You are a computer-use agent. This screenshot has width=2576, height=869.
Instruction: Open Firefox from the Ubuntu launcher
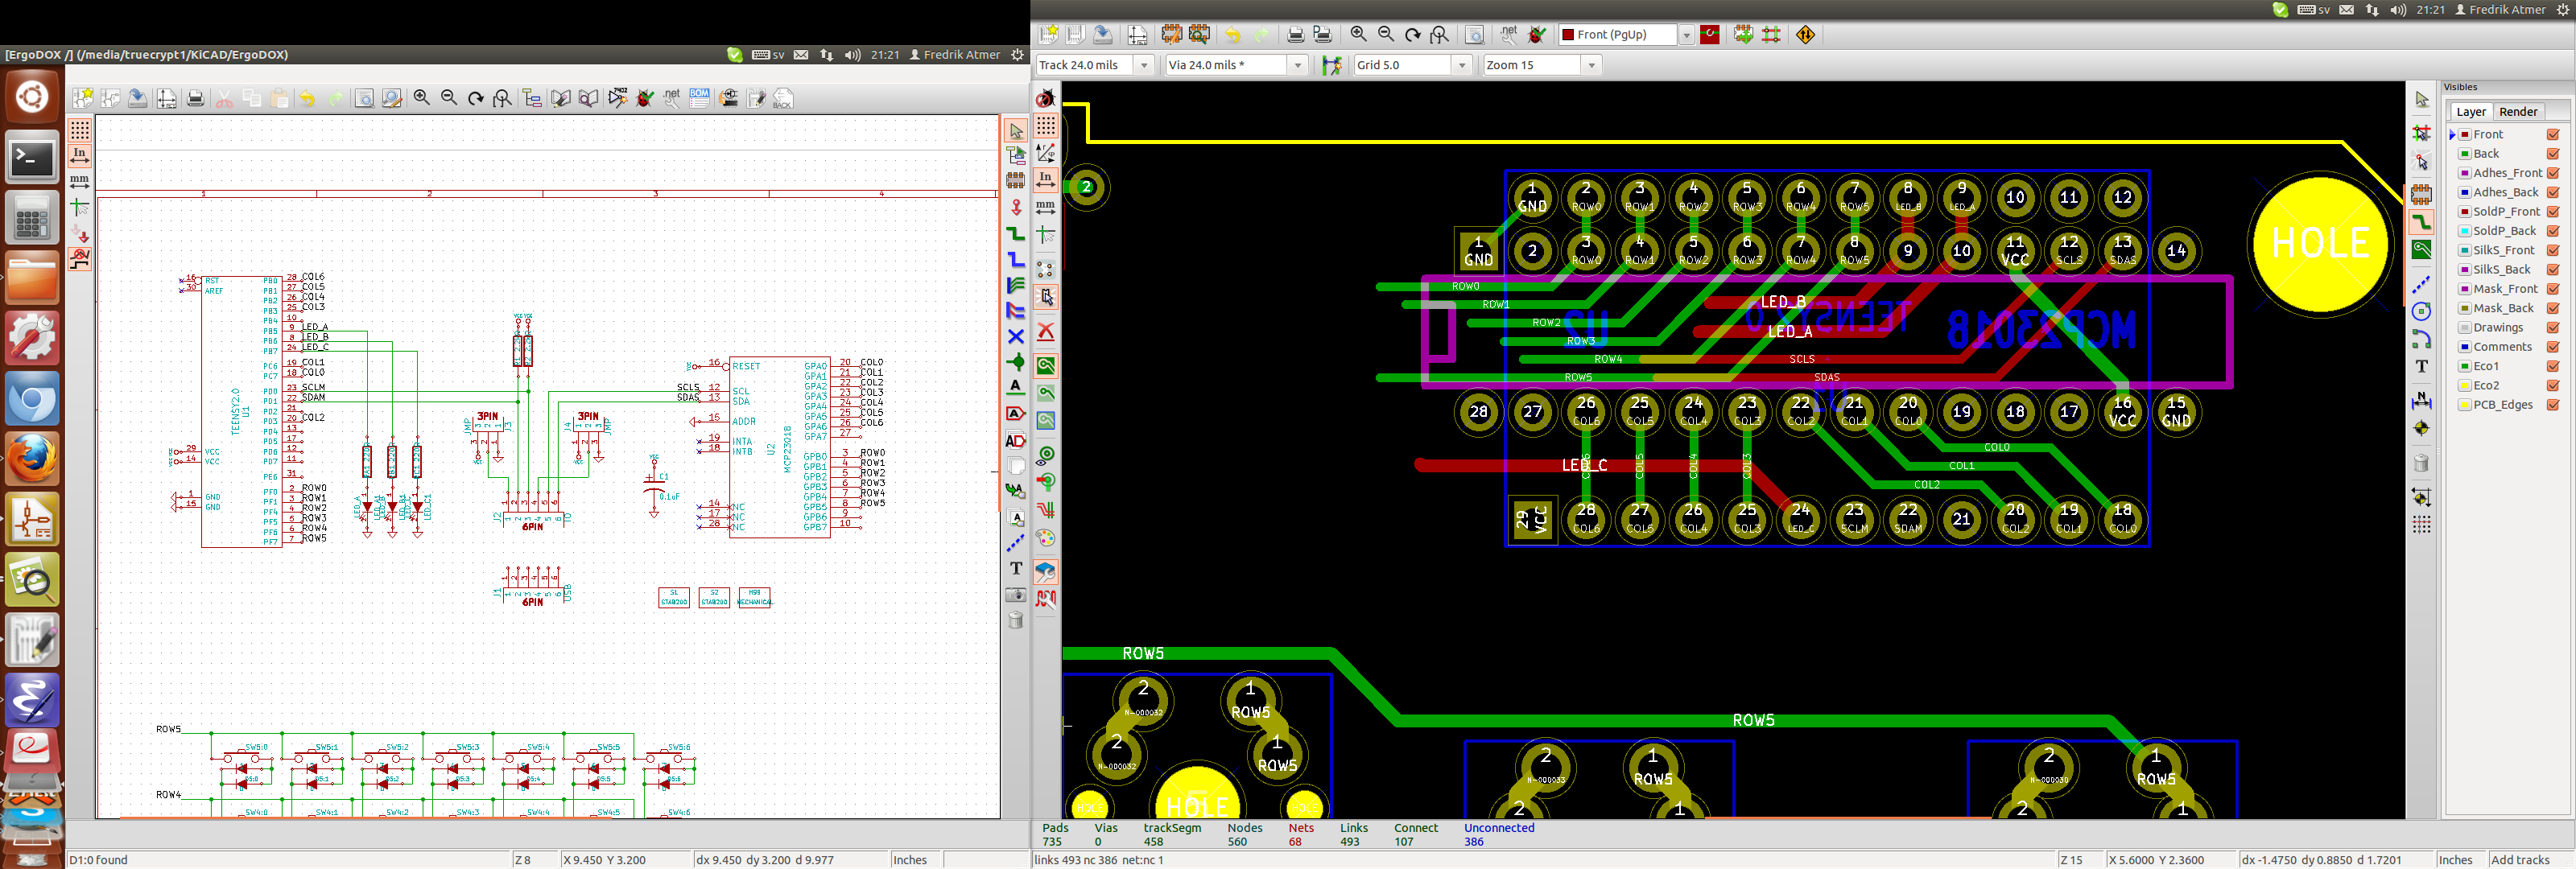32,458
